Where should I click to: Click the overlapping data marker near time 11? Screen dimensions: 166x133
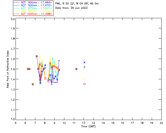[x=76, y=69]
